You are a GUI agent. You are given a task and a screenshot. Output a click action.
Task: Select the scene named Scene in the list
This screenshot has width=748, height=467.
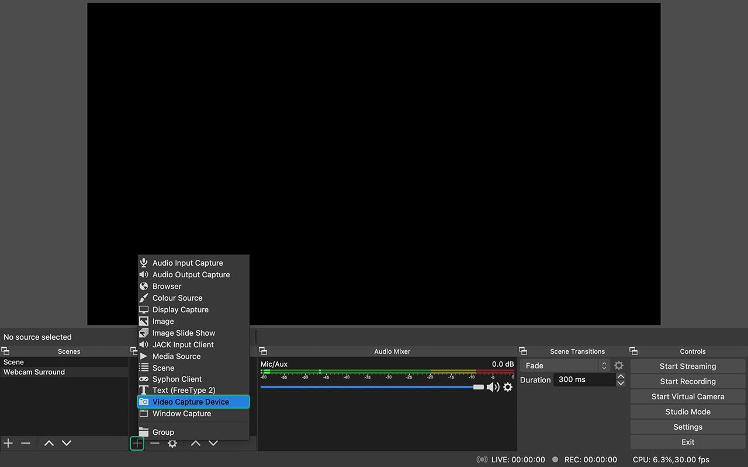64,362
